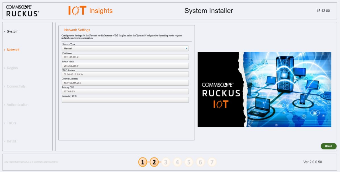Click the System Installer title
The width and height of the screenshot is (340, 172).
tap(209, 11)
